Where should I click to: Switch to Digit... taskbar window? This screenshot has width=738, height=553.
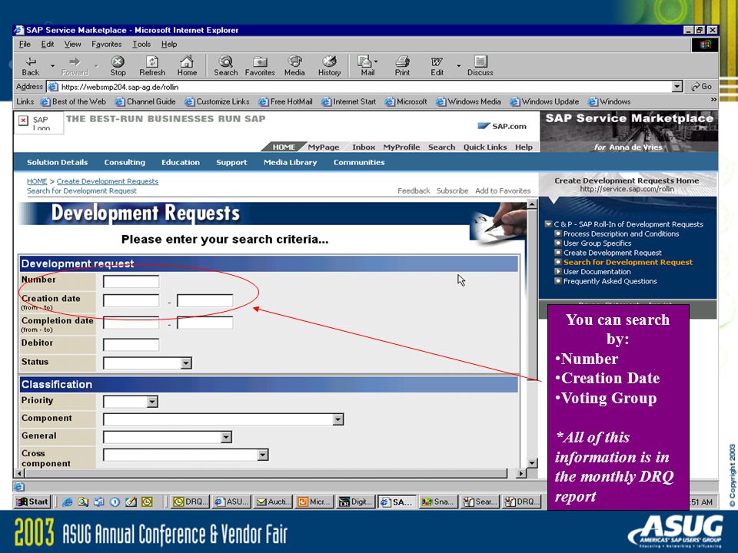tap(356, 502)
